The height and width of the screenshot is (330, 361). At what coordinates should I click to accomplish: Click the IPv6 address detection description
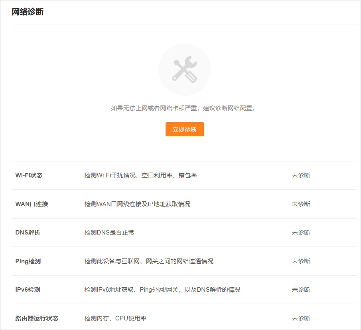coord(162,290)
